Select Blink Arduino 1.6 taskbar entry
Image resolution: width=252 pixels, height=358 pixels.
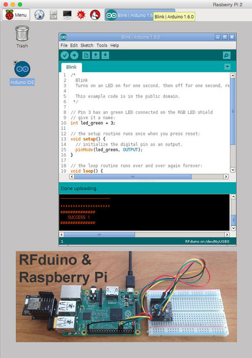[x=129, y=15]
